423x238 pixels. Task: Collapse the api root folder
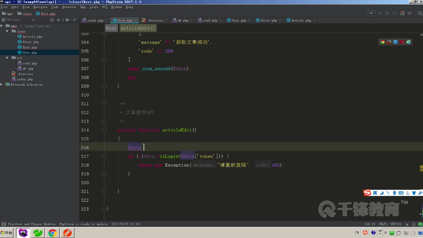(2, 26)
